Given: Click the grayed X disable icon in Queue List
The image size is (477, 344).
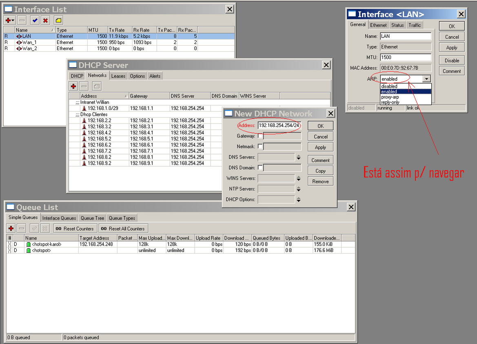Looking at the screenshot, I should pos(45,228).
